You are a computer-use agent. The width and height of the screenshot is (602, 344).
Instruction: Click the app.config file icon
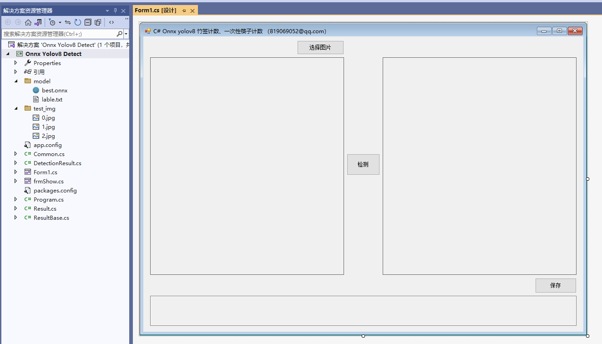pyautogui.click(x=28, y=145)
